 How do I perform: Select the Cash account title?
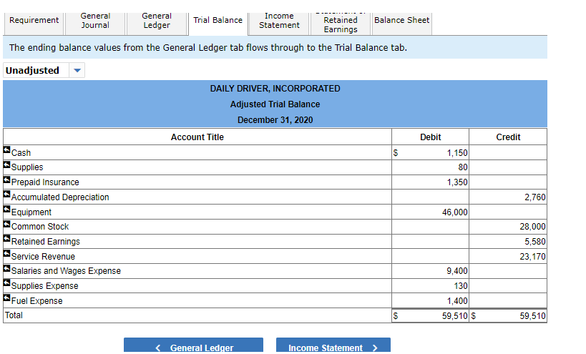click(21, 153)
